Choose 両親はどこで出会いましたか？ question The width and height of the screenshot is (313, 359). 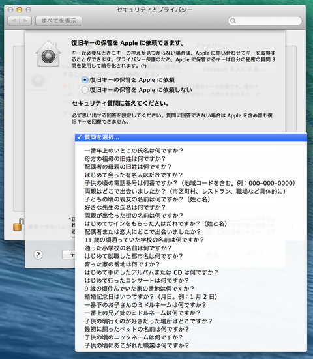point(191,191)
